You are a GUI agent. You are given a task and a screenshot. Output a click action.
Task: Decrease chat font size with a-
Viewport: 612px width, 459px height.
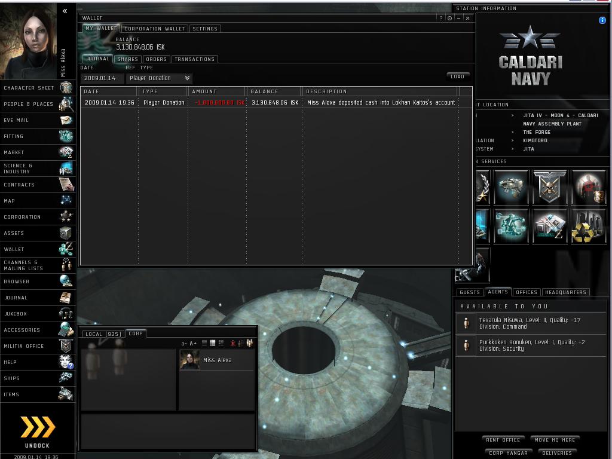pyautogui.click(x=184, y=344)
